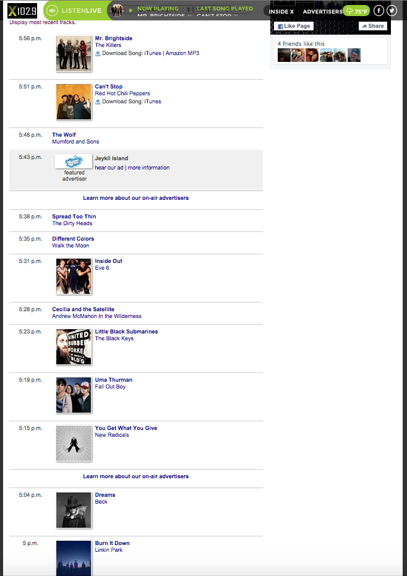
Task: Click Red Hot Chili Peppers album thumbnail
Action: pos(74,101)
